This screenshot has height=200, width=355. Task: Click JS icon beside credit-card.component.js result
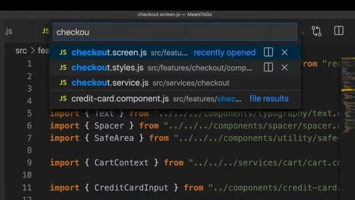click(x=63, y=99)
